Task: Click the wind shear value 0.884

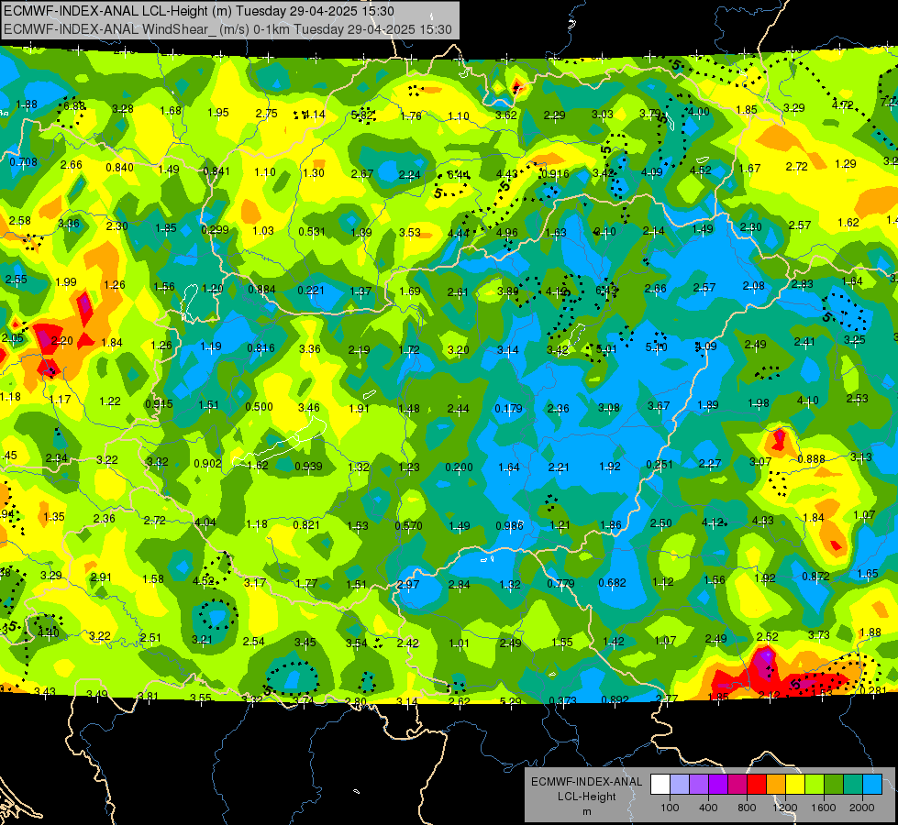Action: 261,289
